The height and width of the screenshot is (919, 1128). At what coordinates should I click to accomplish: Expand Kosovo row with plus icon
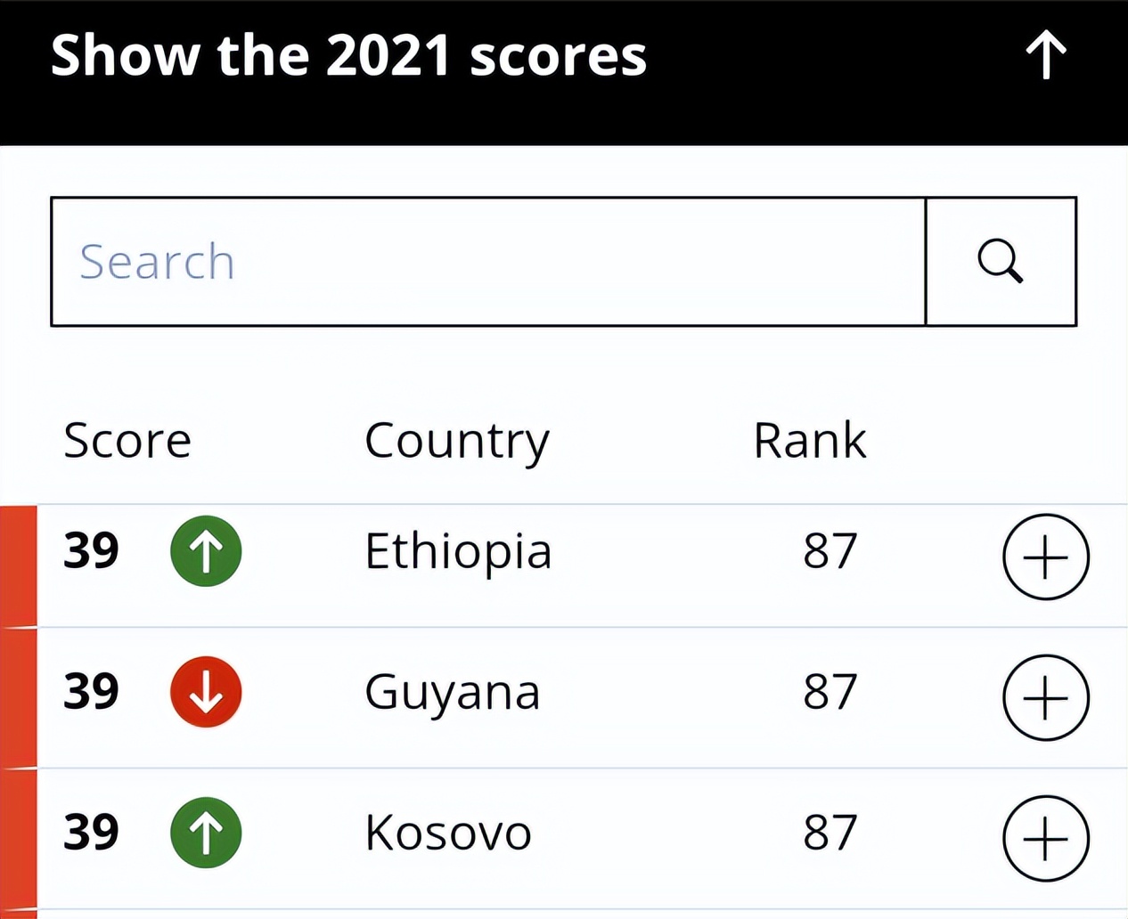(1045, 839)
